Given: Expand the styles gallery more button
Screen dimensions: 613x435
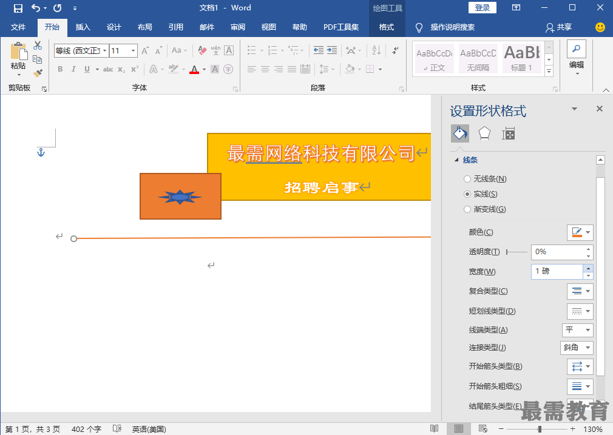Looking at the screenshot, I should coord(549,71).
